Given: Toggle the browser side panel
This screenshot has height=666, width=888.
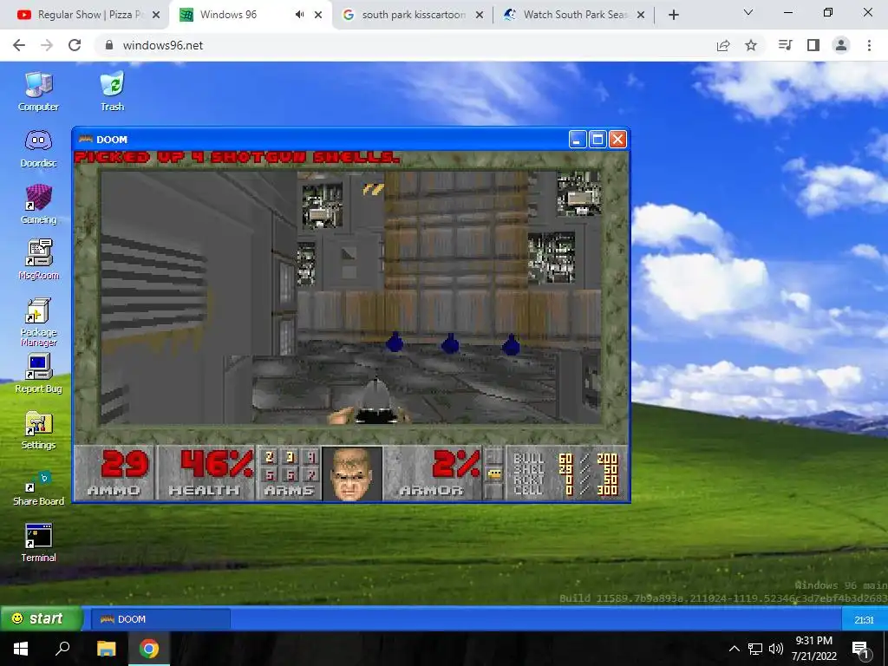Looking at the screenshot, I should click(x=813, y=45).
